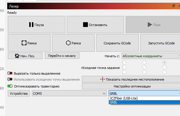Image resolution: width=180 pixels, height=116 pixels.
Task: Click Сохранить GCode button
Action: point(117,43)
